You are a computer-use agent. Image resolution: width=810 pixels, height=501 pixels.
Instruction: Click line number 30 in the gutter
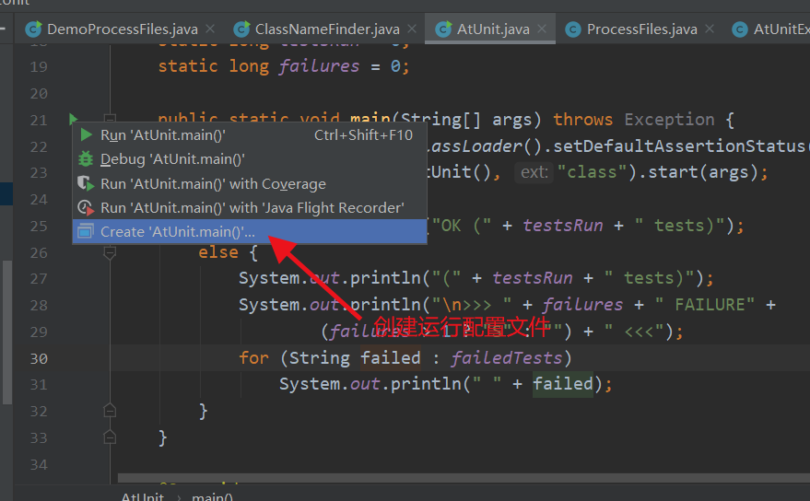point(39,358)
